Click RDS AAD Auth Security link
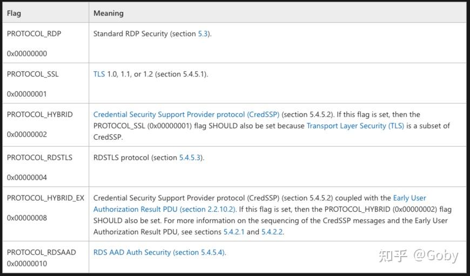 159,252
